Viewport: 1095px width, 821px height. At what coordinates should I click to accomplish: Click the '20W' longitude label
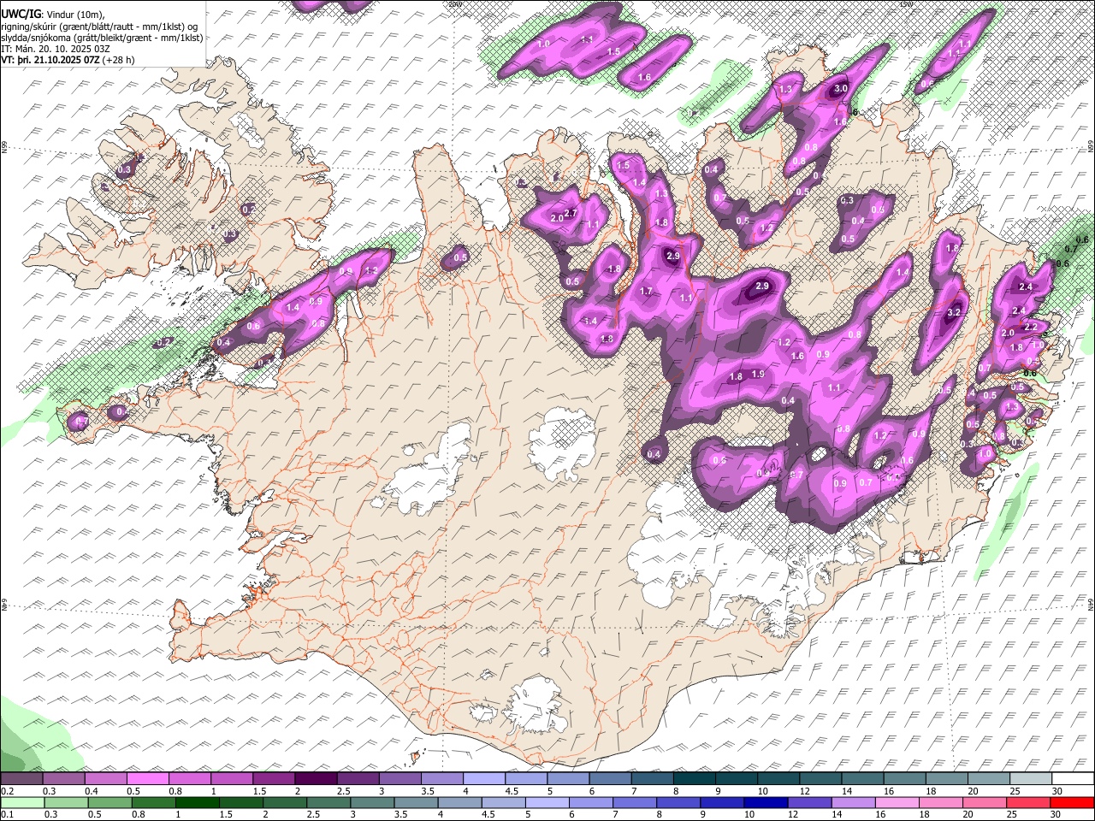point(454,4)
